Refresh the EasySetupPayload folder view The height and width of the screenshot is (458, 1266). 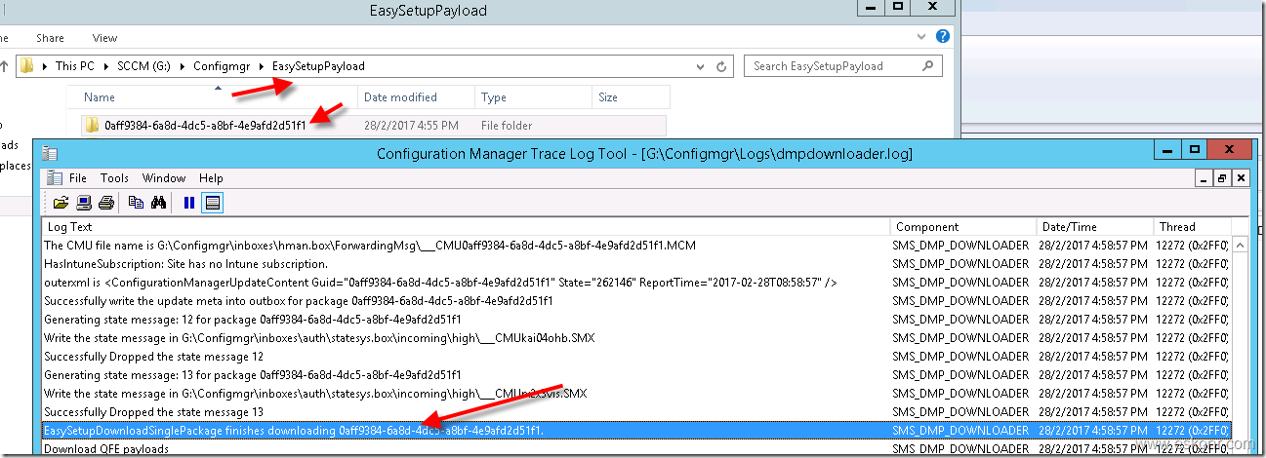pyautogui.click(x=721, y=66)
